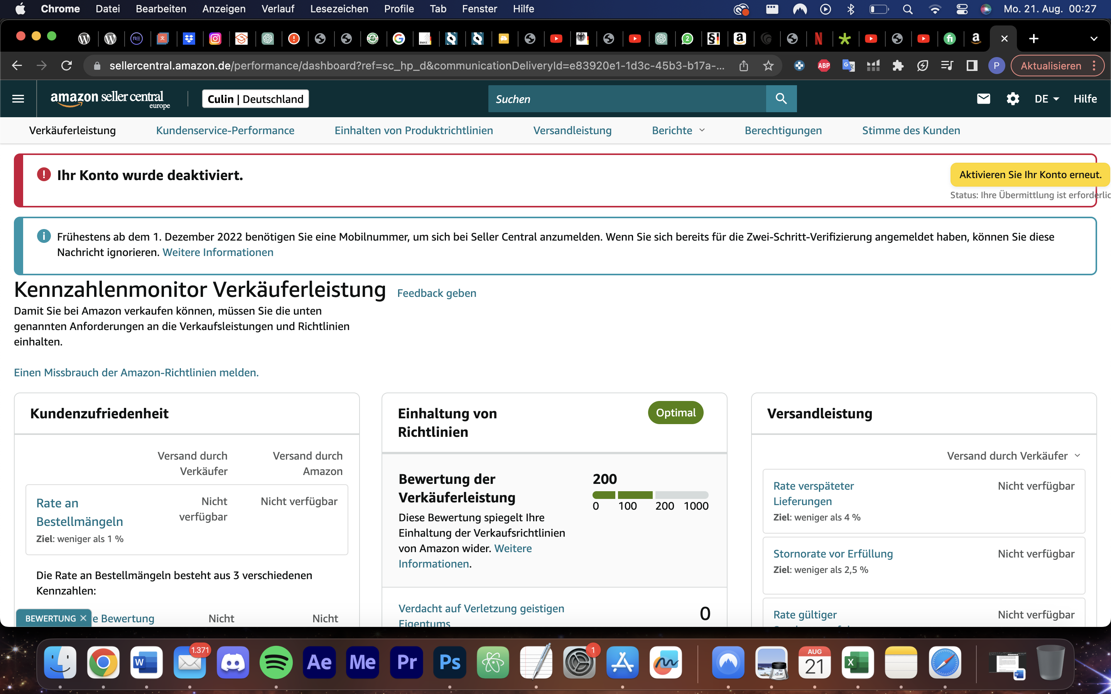Close the BEWERTUNG feedback tag
This screenshot has height=694, width=1111.
point(83,618)
